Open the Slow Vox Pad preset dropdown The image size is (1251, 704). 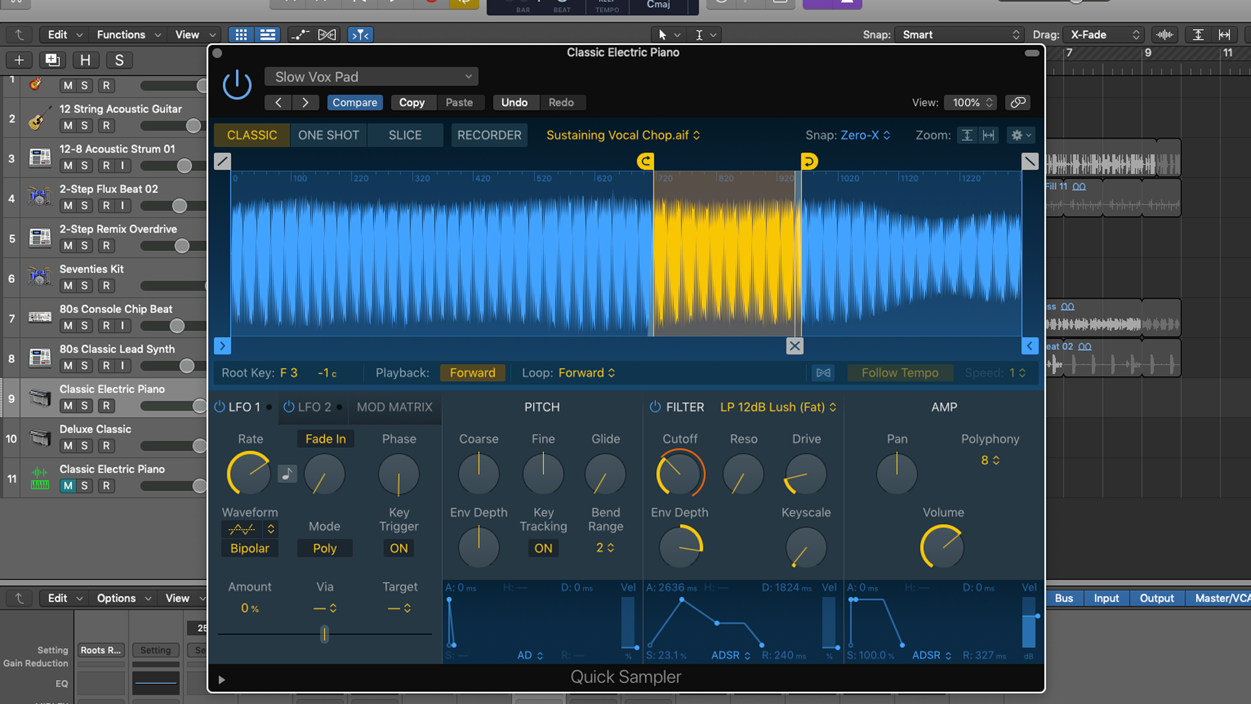371,77
